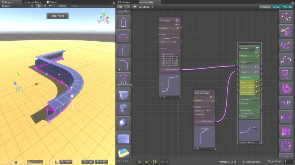
Task: Choose the cylinder mesh library icon
Action: [123, 108]
